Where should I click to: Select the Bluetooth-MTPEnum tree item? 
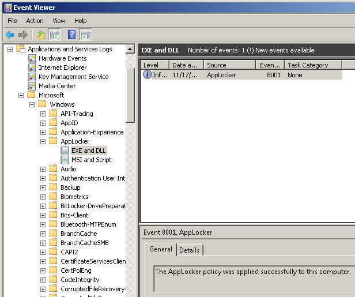coord(88,224)
